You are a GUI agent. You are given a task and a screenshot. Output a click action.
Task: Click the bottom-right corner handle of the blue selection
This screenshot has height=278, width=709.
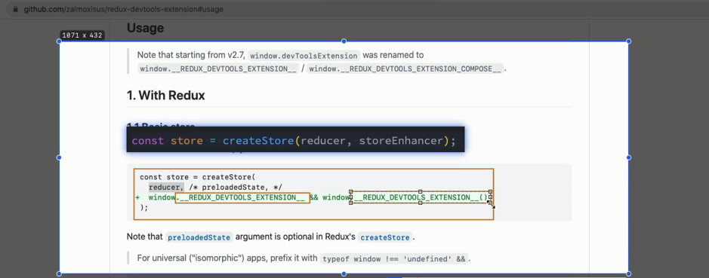[x=628, y=274]
